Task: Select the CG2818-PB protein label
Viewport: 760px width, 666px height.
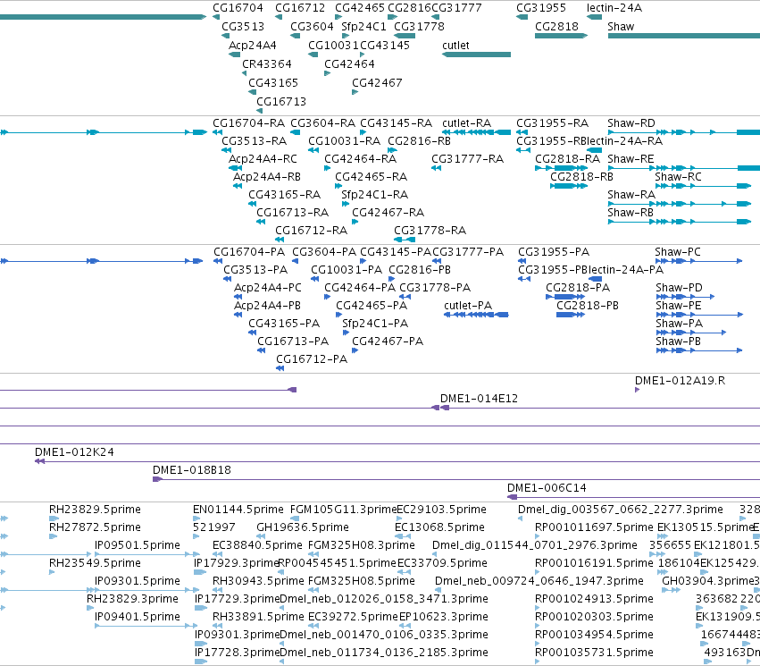Action: click(x=588, y=306)
